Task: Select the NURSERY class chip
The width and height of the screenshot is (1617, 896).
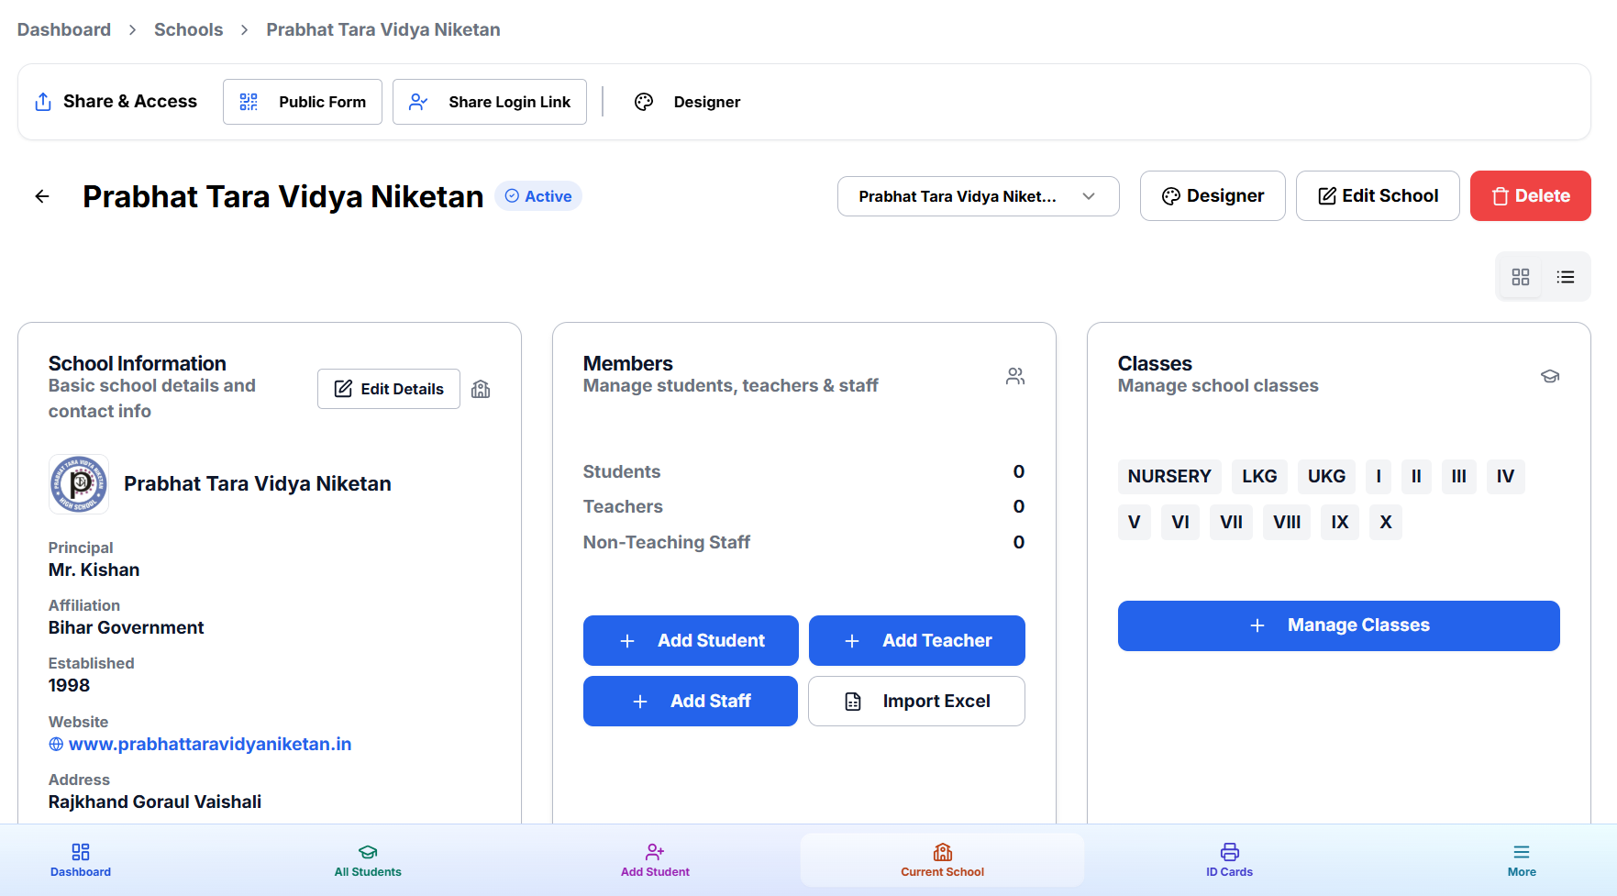Action: point(1169,476)
